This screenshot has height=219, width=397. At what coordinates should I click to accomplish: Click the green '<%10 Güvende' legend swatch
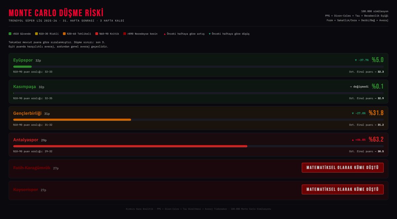click(x=10, y=34)
